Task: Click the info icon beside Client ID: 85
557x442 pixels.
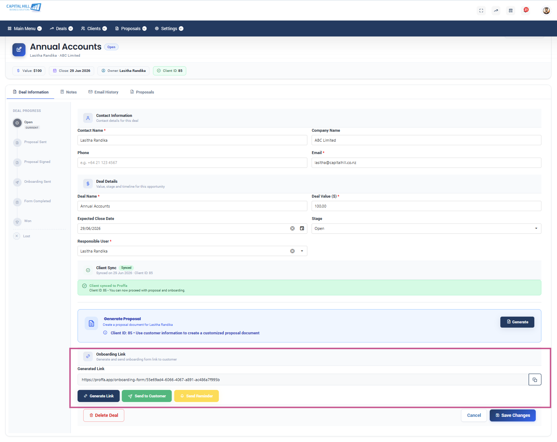Action: tap(105, 333)
